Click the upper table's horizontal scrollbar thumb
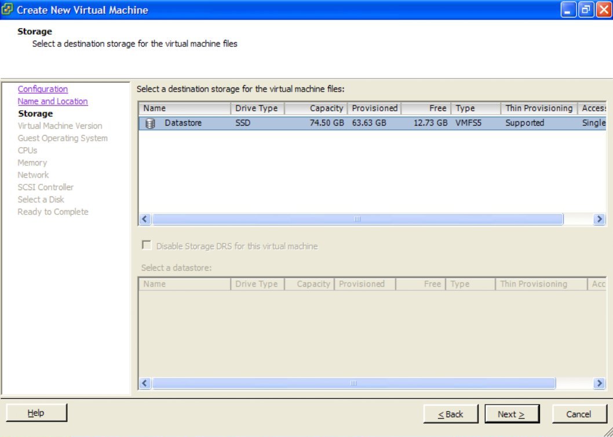 [357, 219]
